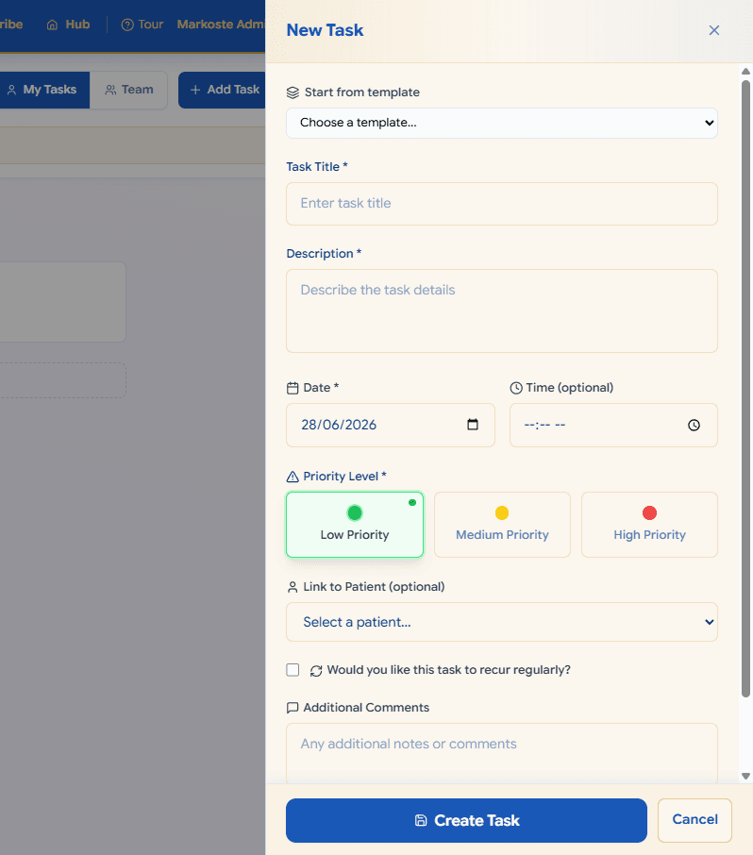
Task: Click the scrollbar down arrow in panel
Action: tap(745, 776)
